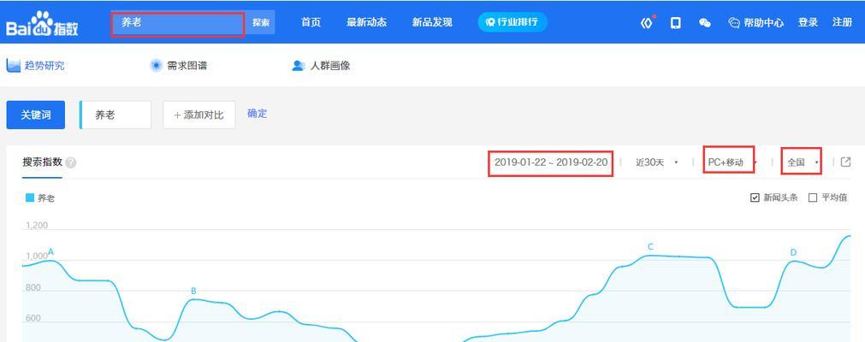Click the Baidu Index logo
Screen dimensions: 865x342
pyautogui.click(x=42, y=23)
